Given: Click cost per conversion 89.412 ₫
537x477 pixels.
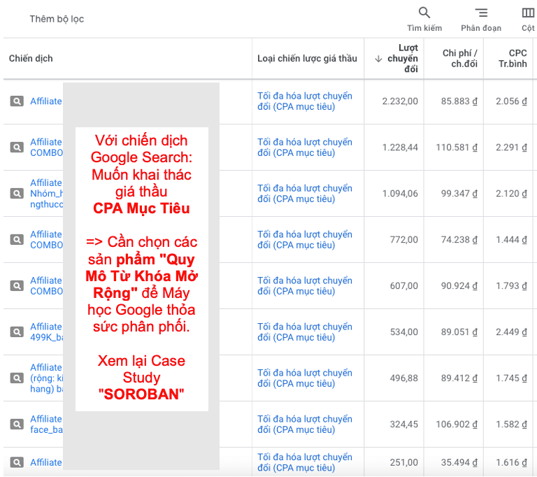Looking at the screenshot, I should coord(459,378).
